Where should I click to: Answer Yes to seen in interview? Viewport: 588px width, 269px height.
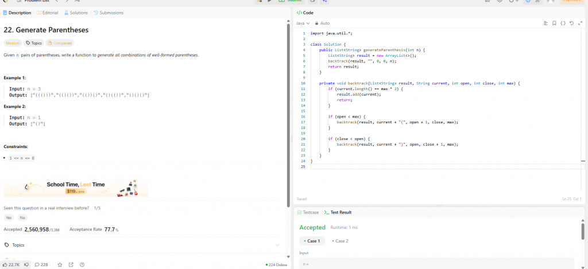(9, 218)
